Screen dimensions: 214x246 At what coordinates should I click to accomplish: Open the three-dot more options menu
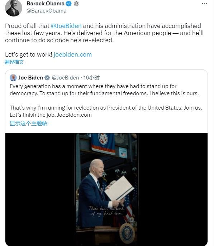click(x=204, y=4)
